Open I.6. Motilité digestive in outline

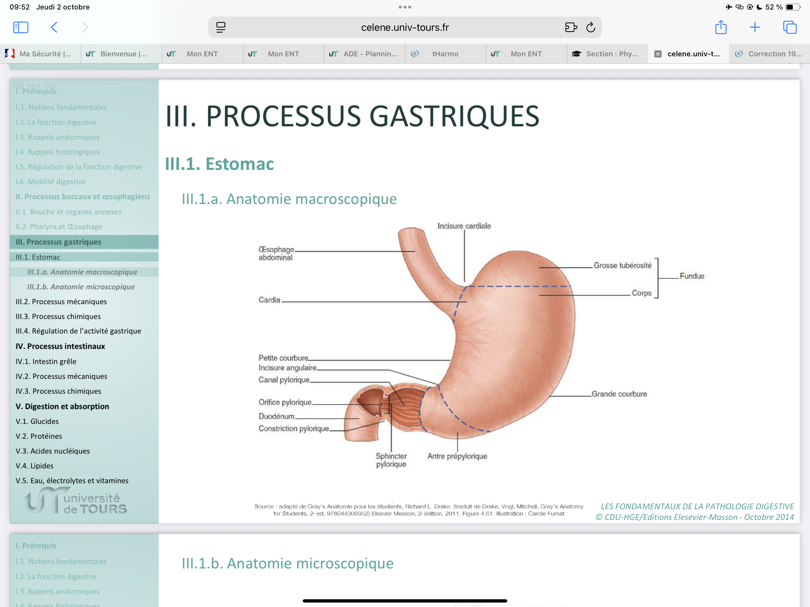point(50,182)
